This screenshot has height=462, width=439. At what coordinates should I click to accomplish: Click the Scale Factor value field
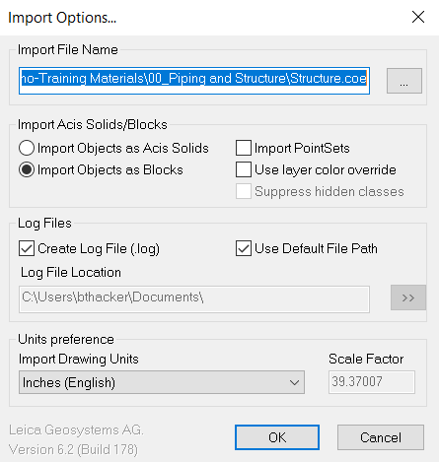click(x=372, y=382)
